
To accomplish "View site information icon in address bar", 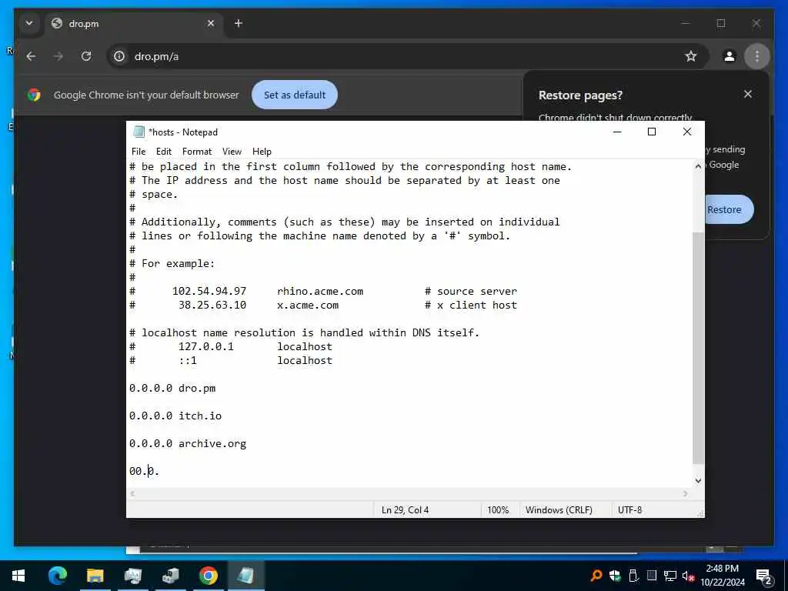I will click(119, 56).
